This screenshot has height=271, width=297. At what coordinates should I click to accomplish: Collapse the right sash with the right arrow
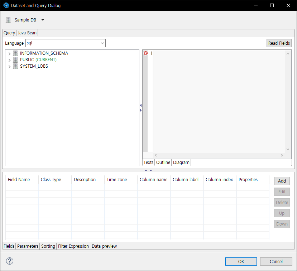click(x=141, y=110)
